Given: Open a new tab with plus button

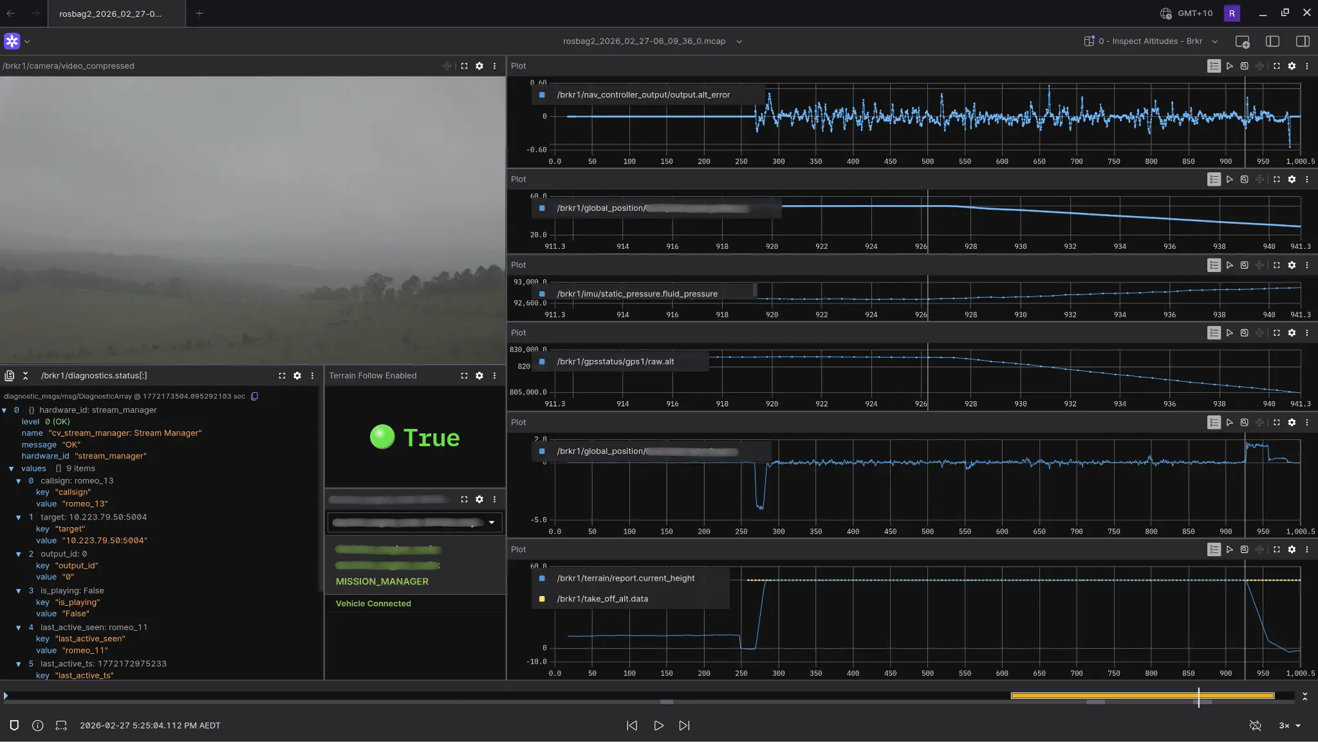Looking at the screenshot, I should point(200,14).
